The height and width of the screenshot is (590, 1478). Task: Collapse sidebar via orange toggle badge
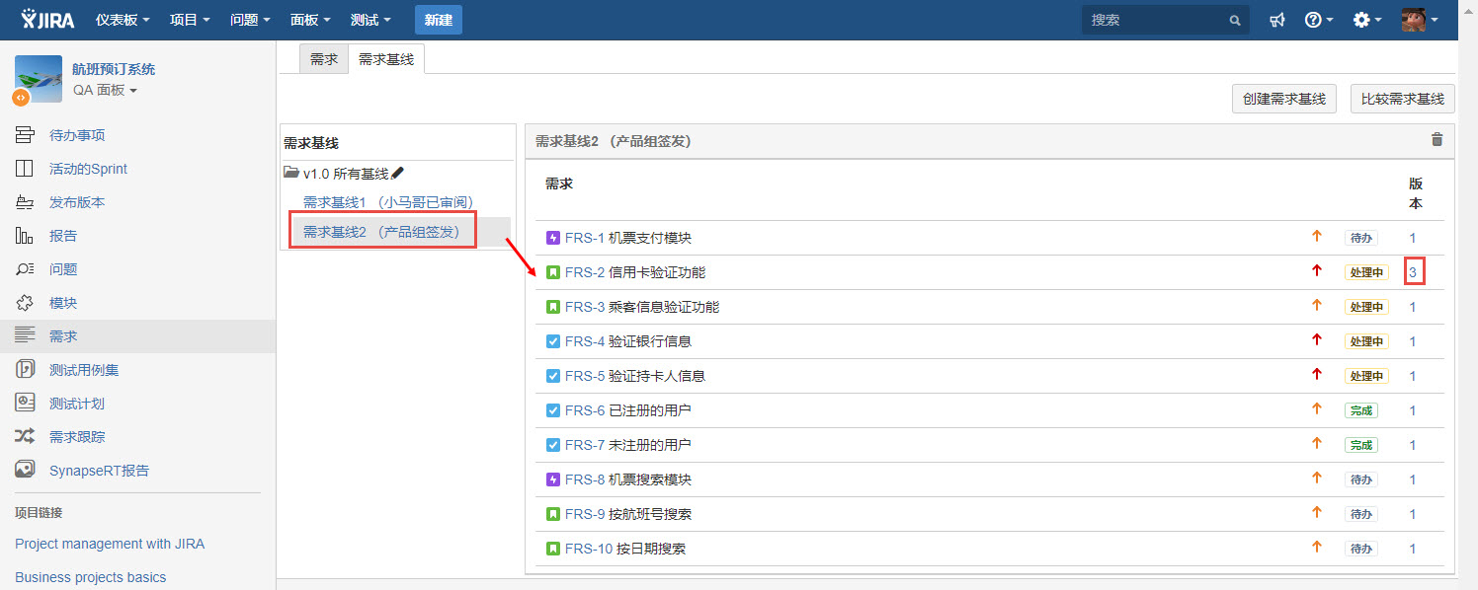pyautogui.click(x=21, y=98)
